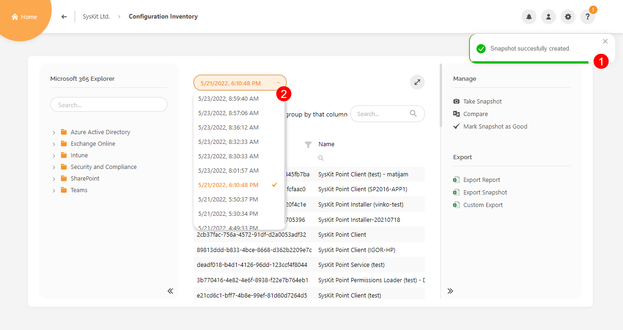The image size is (623, 330).
Task: Click row SysKit Point Installer (vinko-test)
Action: 361,204
